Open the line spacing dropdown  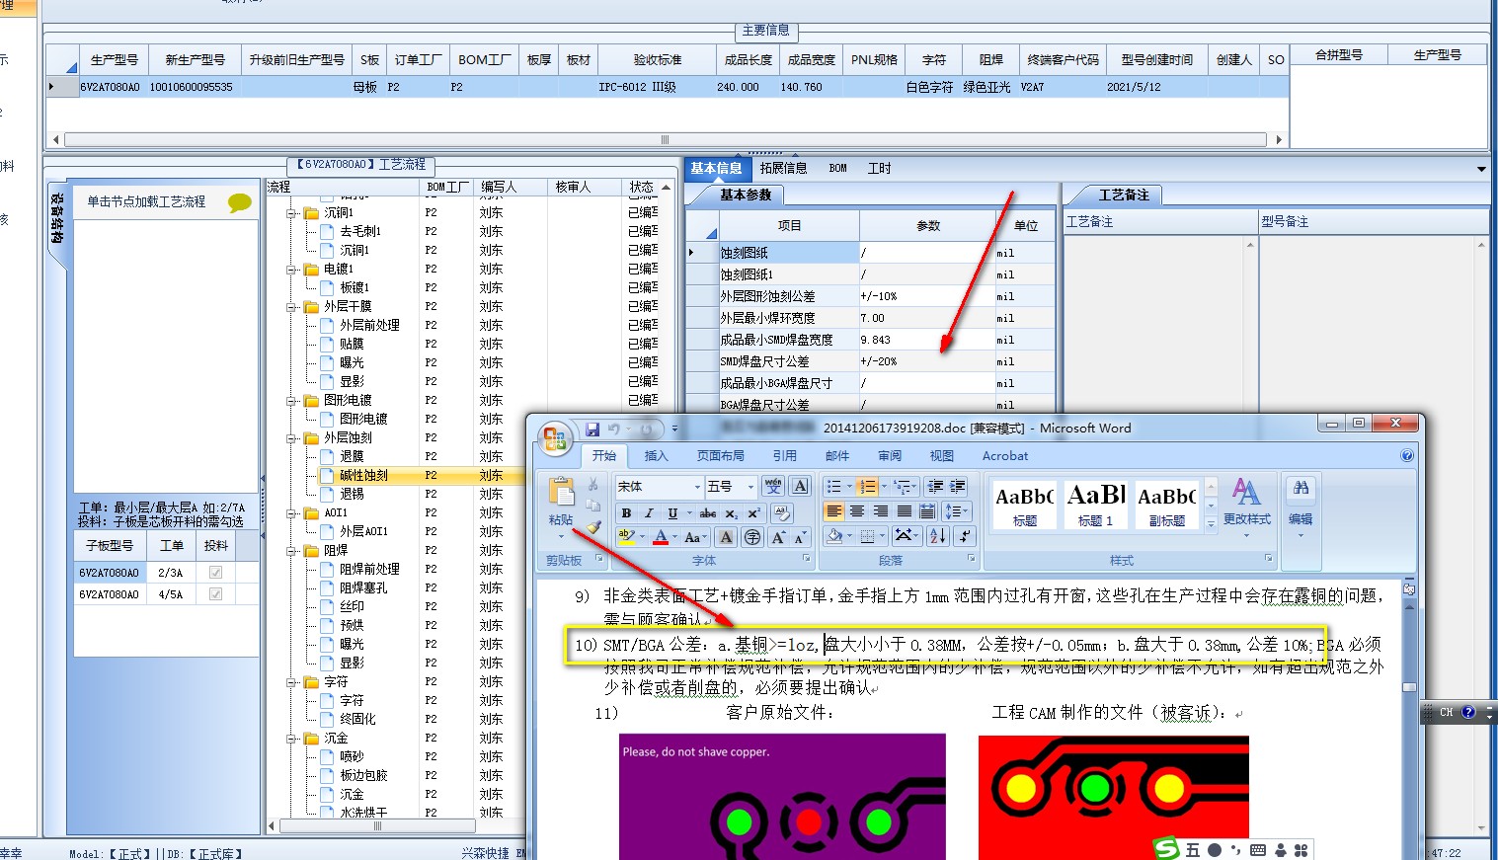(x=955, y=510)
